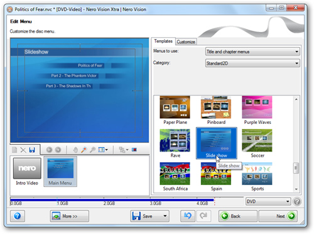Open the DVD disc type dropdown

pos(268,201)
